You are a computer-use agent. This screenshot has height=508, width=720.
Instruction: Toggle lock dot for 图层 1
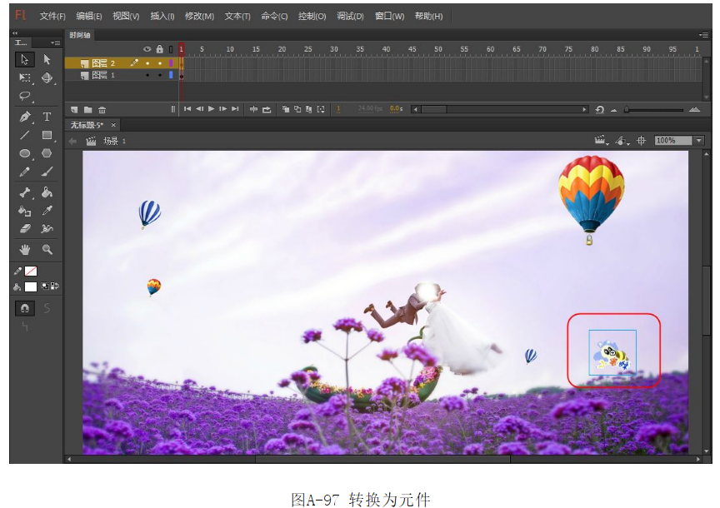pyautogui.click(x=159, y=75)
